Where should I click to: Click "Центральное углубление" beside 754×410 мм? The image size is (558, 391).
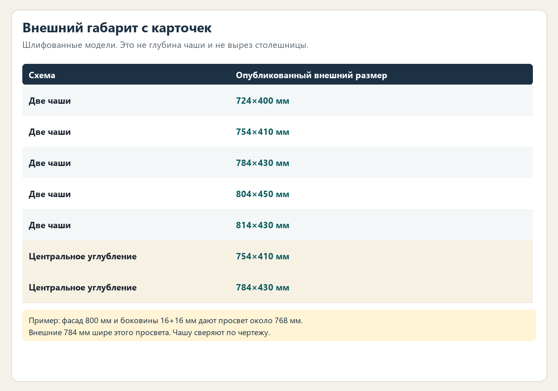coord(83,257)
